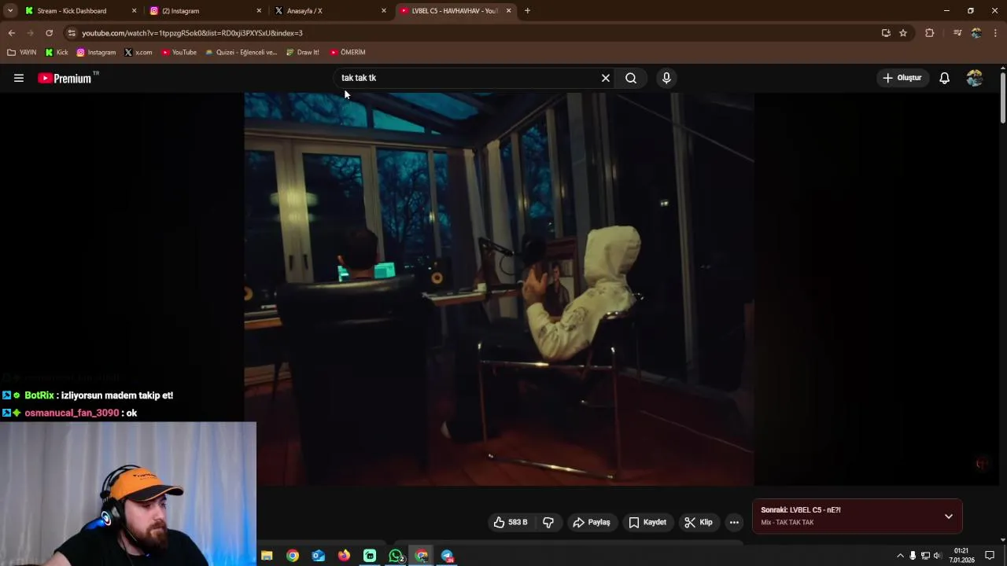Screen dimensions: 1007x566
Task: Open the Windows notification center
Action: coord(990,556)
